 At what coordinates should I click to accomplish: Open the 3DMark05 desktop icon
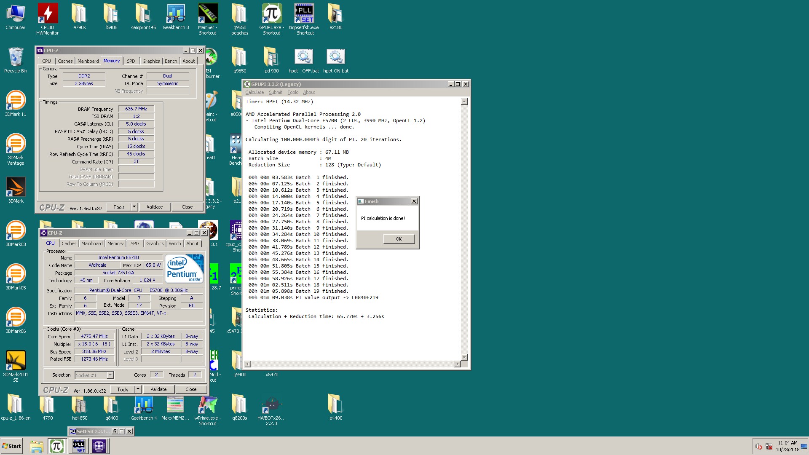[16, 277]
